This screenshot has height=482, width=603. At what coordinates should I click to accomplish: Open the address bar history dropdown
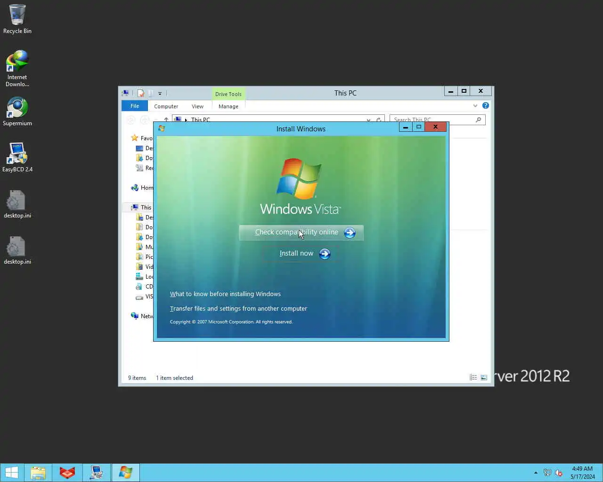368,120
